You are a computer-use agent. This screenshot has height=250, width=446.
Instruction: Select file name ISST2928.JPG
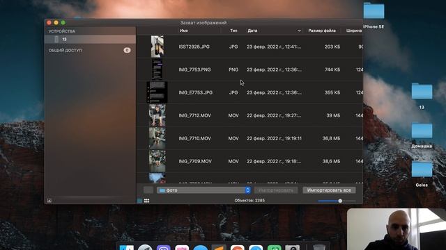[194, 47]
